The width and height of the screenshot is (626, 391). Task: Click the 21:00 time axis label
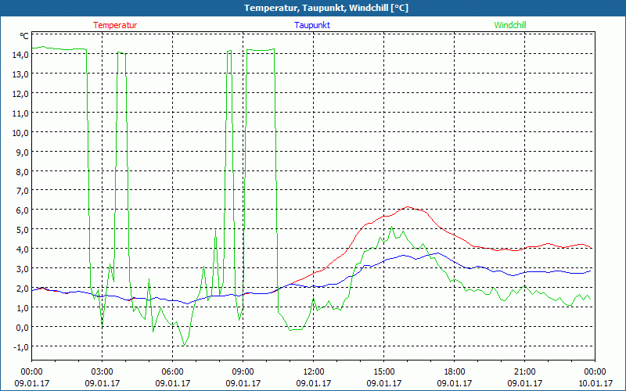(x=524, y=372)
